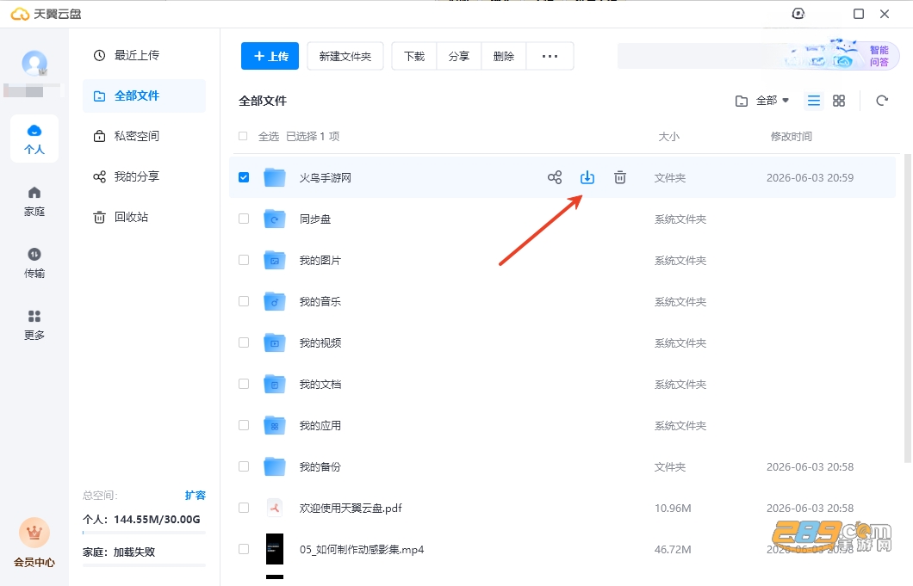Click the 欢迎使用天翼云盘.pdf file name

tap(351, 508)
